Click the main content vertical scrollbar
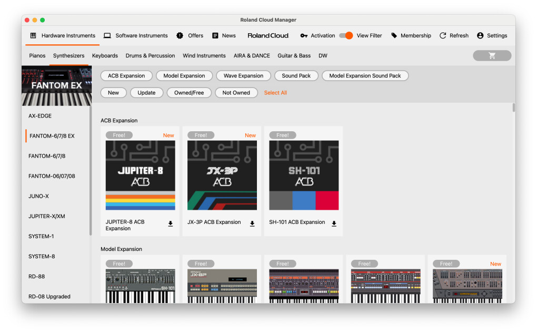 (514, 108)
